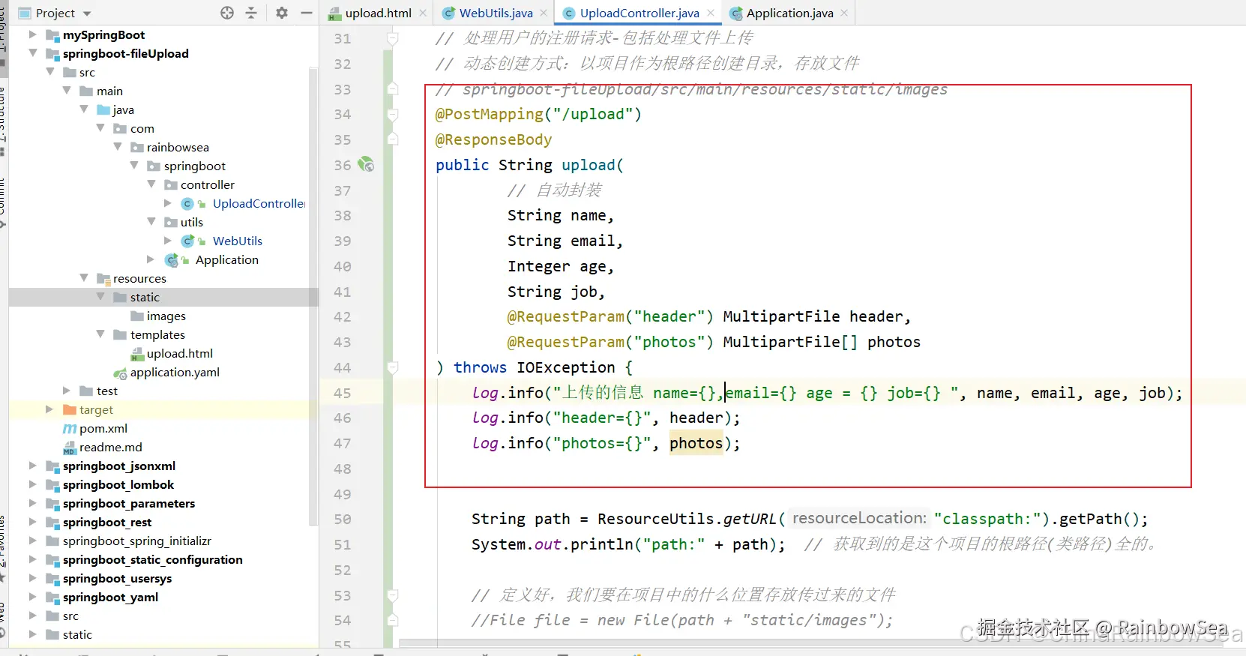Toggle code fold marker at line 44
1246x656 pixels.
pos(392,367)
